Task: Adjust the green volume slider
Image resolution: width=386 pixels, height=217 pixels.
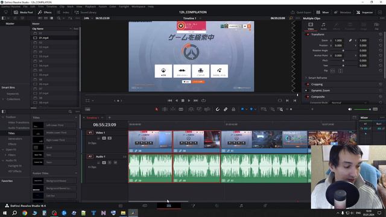Action: (x=362, y=109)
